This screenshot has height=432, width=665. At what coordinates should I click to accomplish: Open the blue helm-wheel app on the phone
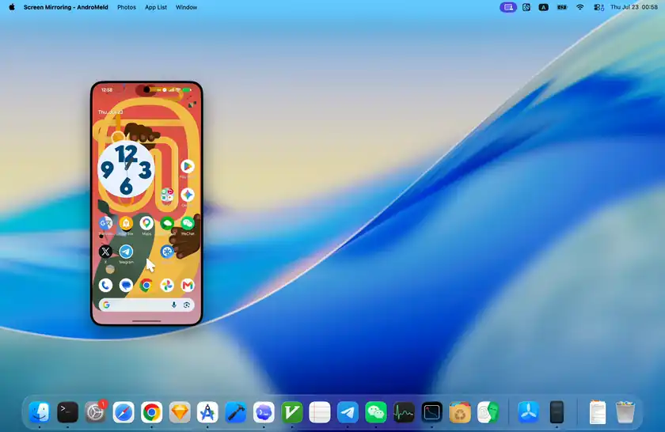pos(167,252)
